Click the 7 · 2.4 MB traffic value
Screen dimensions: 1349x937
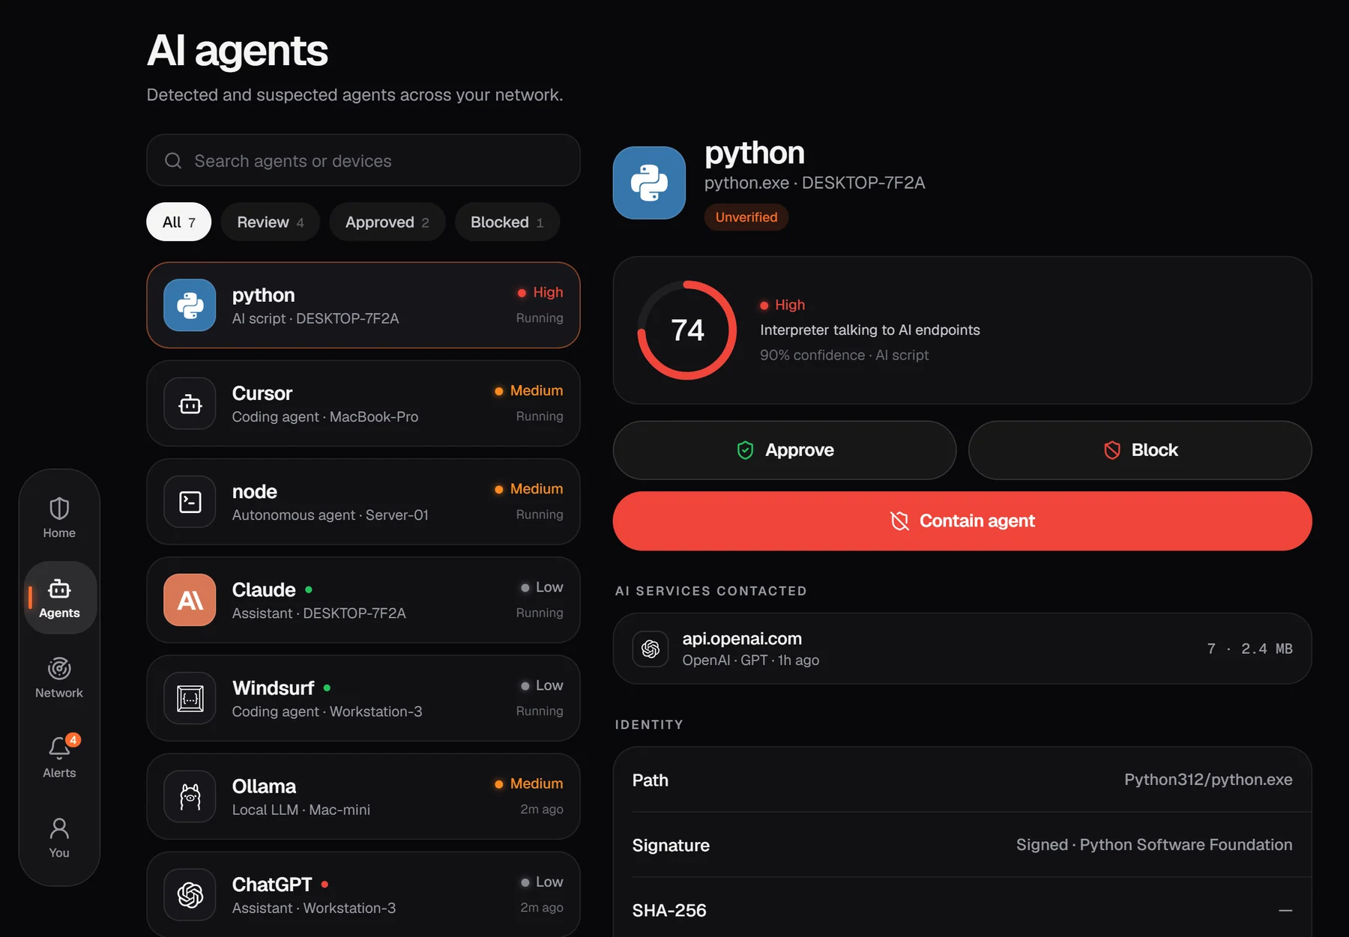click(x=1249, y=649)
